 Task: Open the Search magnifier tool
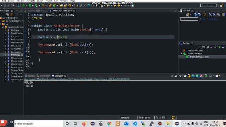[x=70, y=6]
